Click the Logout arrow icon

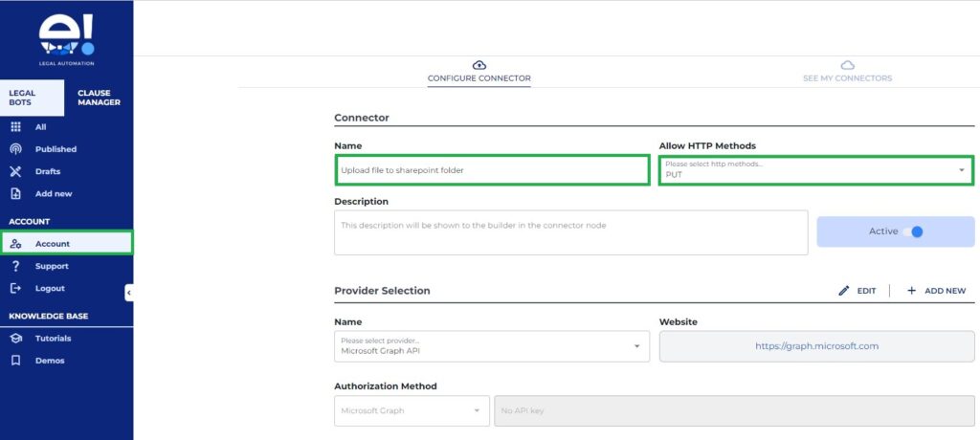click(15, 288)
